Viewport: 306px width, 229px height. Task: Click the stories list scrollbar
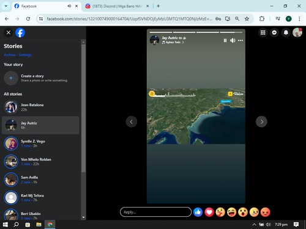pyautogui.click(x=83, y=108)
